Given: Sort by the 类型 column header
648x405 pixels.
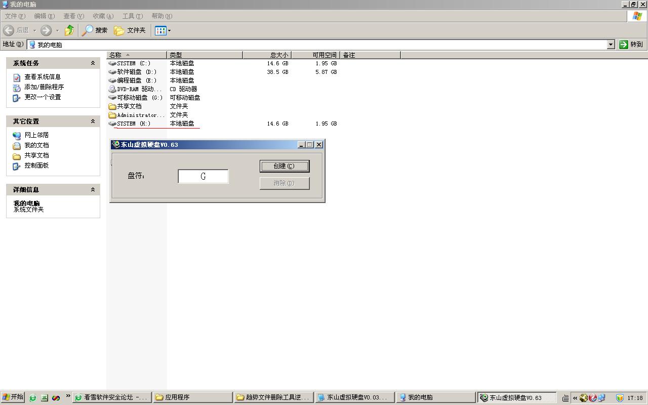Looking at the screenshot, I should click(x=205, y=55).
